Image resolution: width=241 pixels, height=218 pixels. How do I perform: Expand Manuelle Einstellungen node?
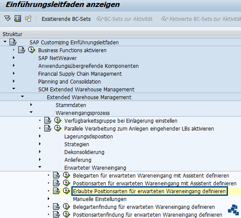pyautogui.click(x=49, y=198)
